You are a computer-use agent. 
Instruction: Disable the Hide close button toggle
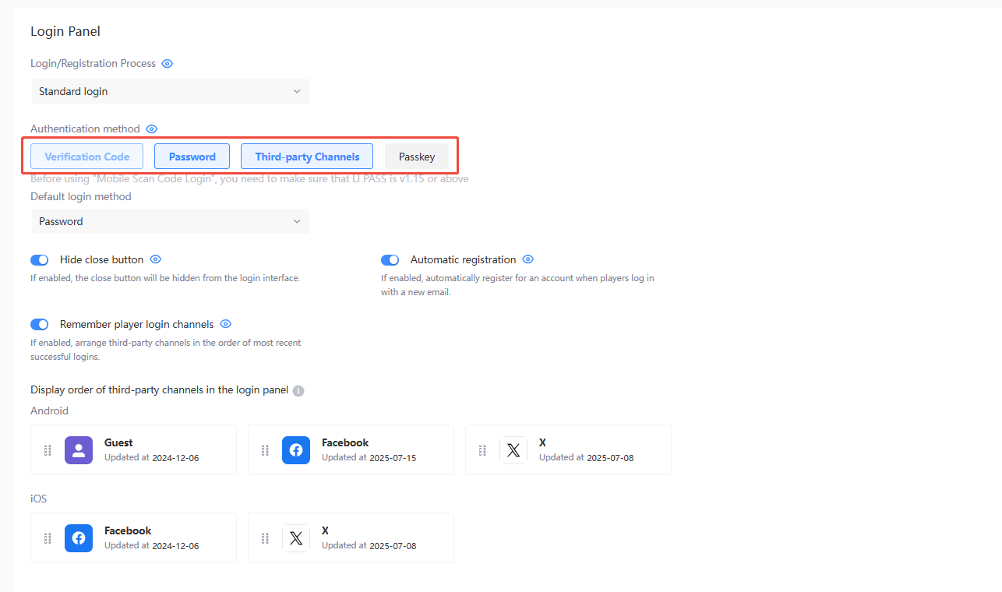click(39, 259)
